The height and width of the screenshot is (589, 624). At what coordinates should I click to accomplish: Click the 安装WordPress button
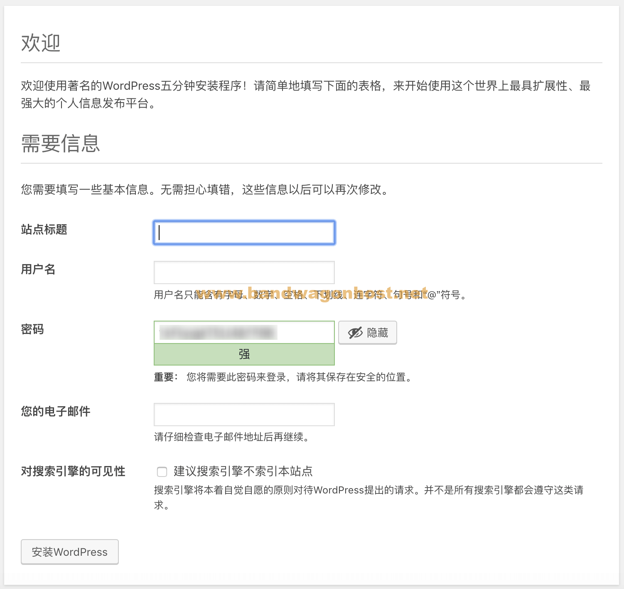click(70, 552)
